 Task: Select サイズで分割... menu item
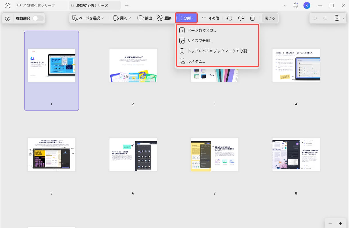click(218, 41)
